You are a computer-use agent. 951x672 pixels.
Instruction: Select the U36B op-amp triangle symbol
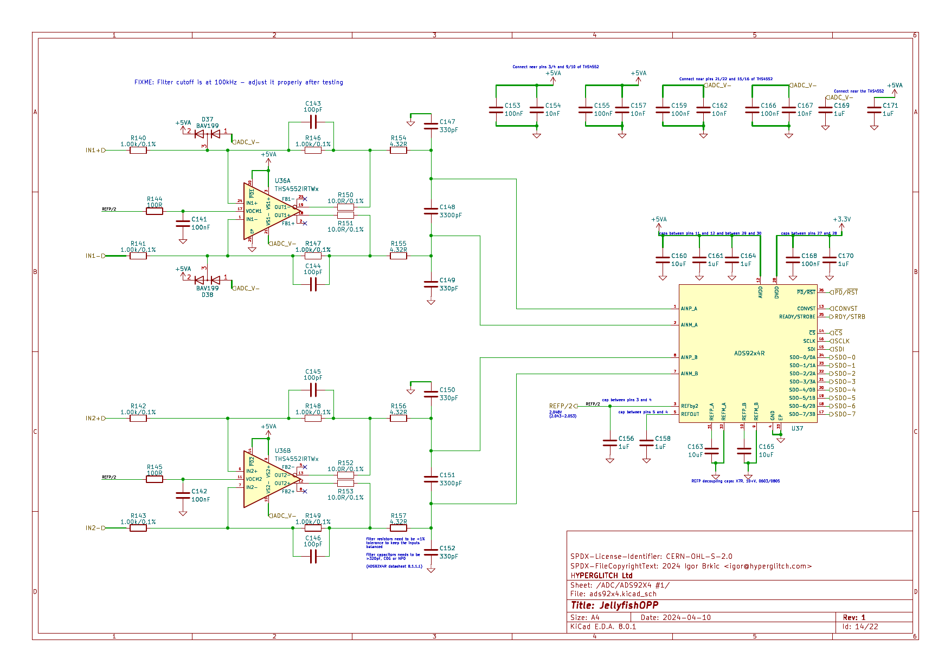point(266,479)
